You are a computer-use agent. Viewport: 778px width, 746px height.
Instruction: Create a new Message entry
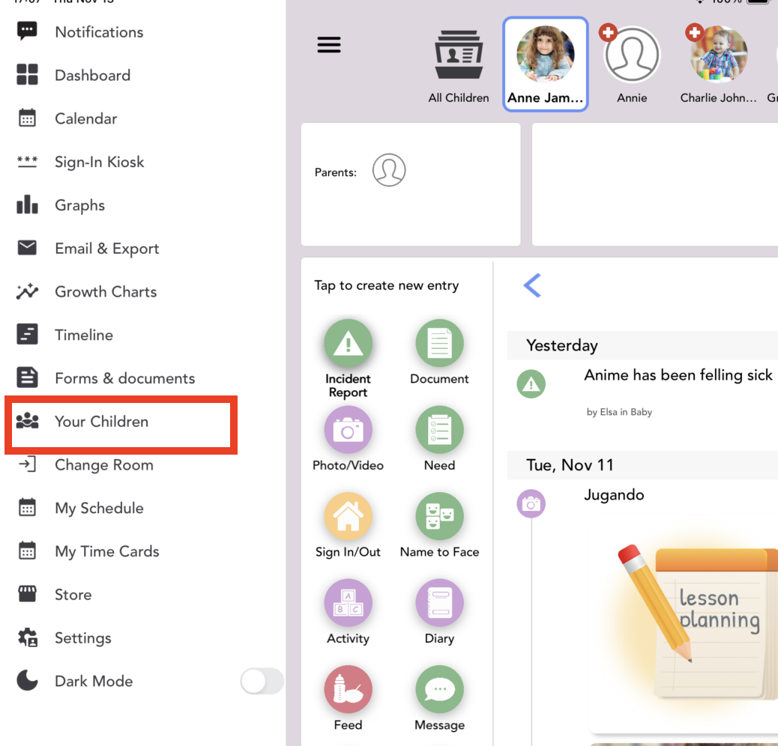(439, 689)
